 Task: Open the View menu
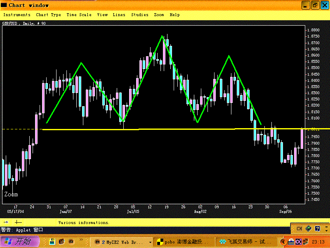(x=102, y=15)
